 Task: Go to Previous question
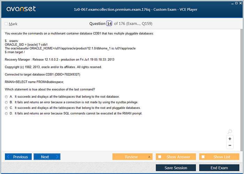pyautogui.click(x=18, y=157)
